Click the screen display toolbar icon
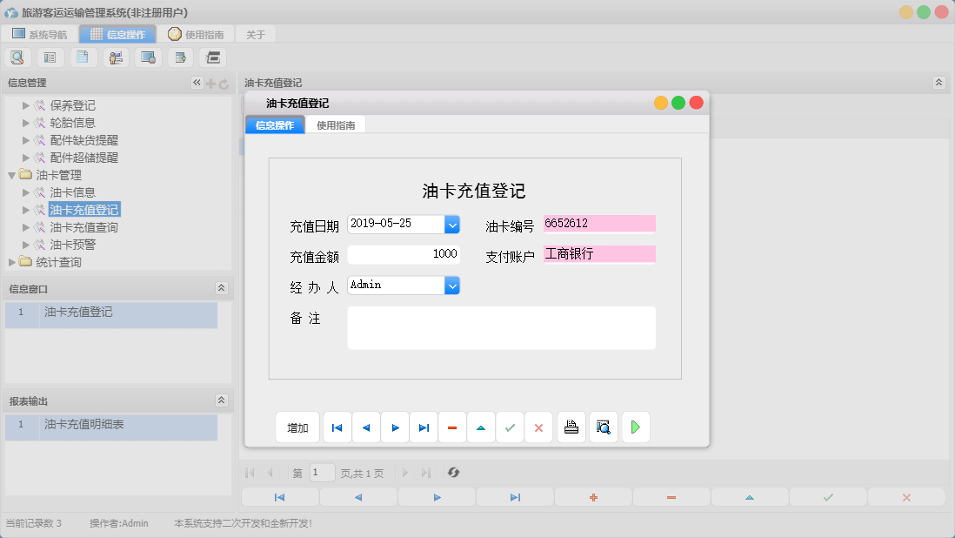 point(147,57)
